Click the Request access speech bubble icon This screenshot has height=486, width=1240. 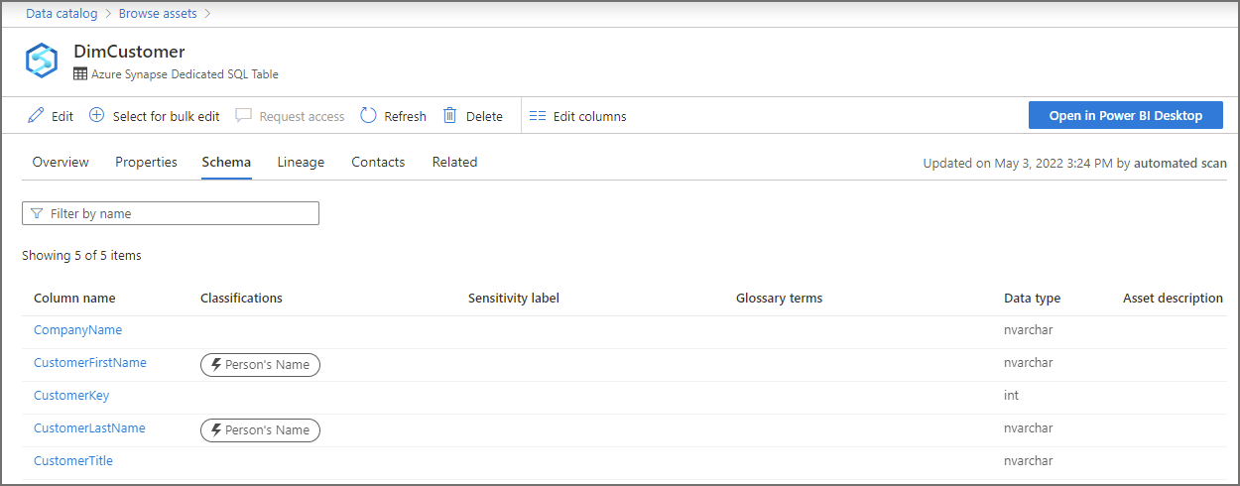244,116
